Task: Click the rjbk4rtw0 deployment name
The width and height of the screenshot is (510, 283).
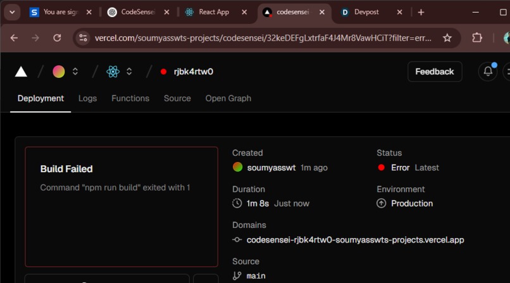Action: [194, 72]
